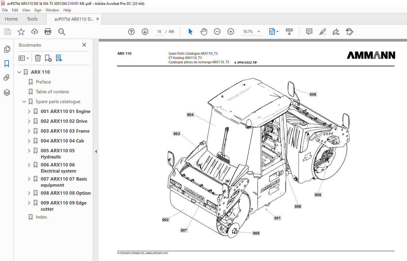407x261 pixels.
Task: Find the current bookmark icon
Action: (x=59, y=58)
